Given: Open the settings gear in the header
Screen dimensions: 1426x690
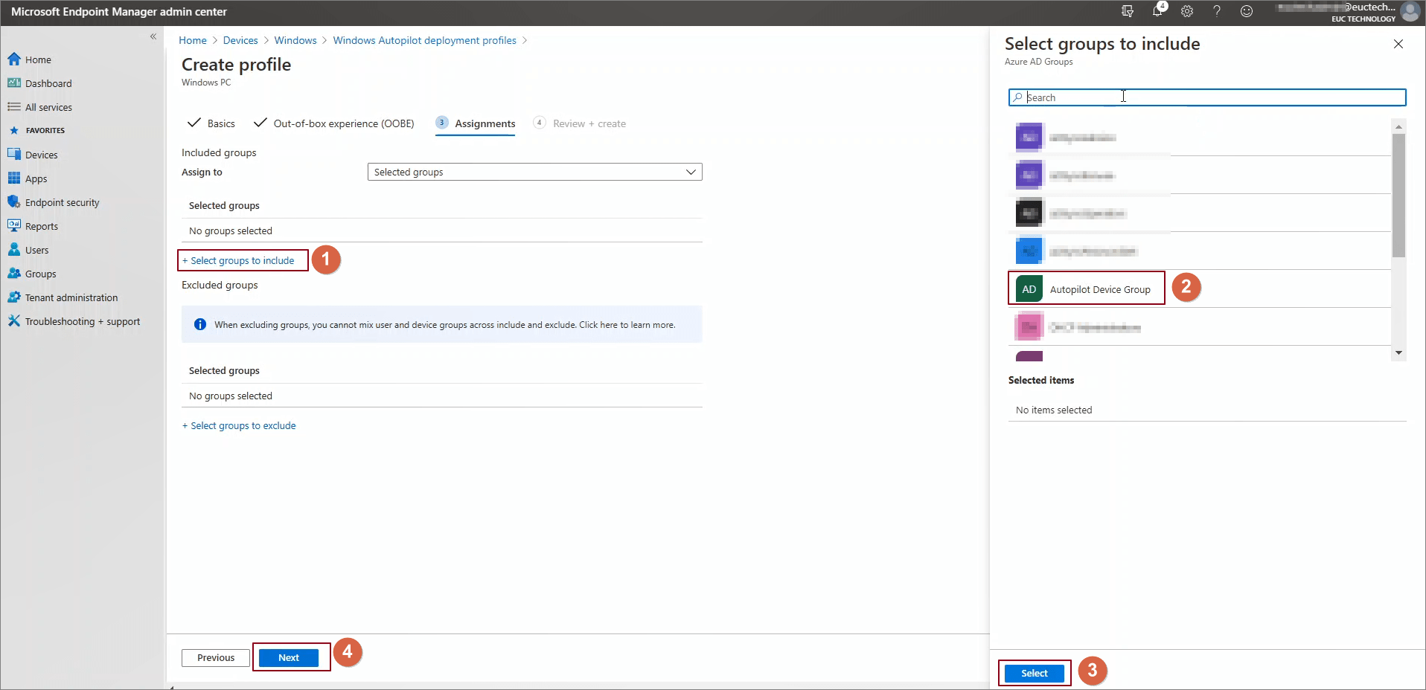Looking at the screenshot, I should pyautogui.click(x=1187, y=11).
